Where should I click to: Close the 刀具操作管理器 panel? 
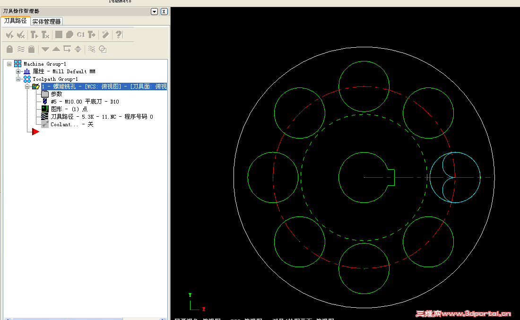tap(164, 12)
